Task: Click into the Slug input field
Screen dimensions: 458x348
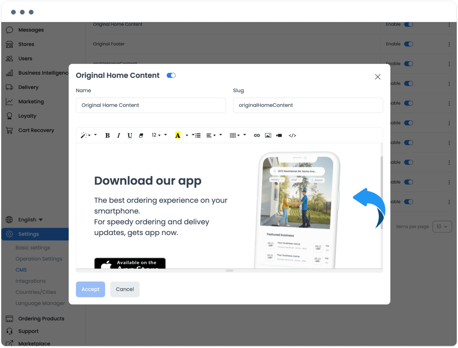Action: pos(308,105)
